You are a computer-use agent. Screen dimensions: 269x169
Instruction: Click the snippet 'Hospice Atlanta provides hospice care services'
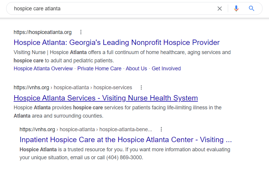click(118, 112)
